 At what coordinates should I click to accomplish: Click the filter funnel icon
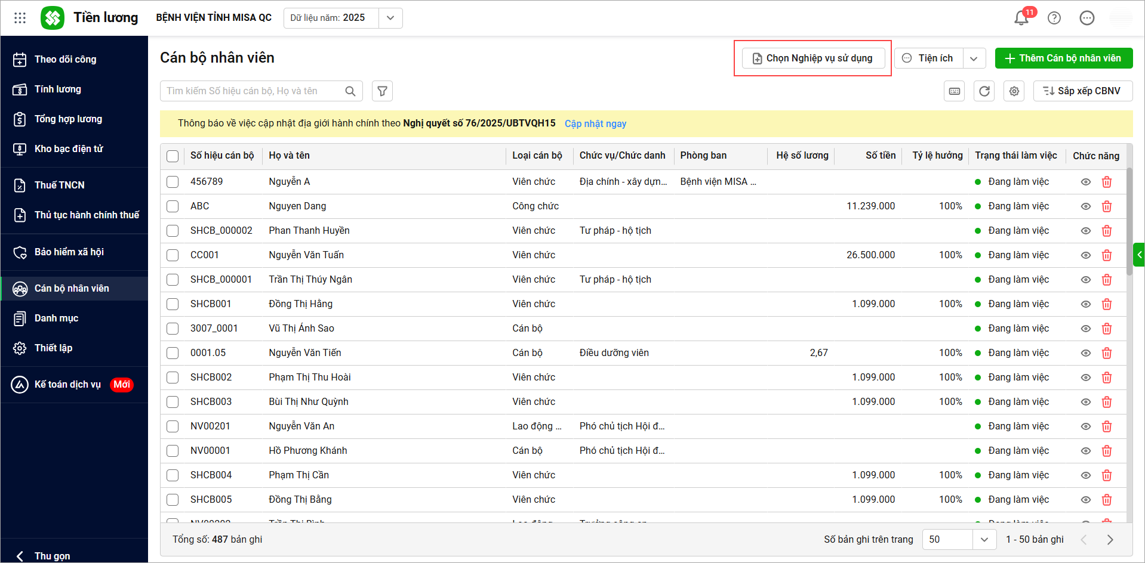pos(382,91)
